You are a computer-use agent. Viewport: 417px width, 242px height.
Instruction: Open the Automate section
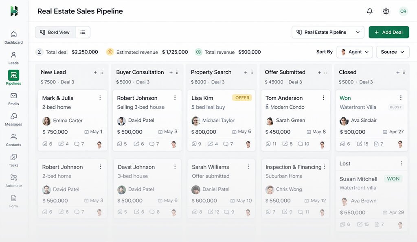click(x=13, y=179)
